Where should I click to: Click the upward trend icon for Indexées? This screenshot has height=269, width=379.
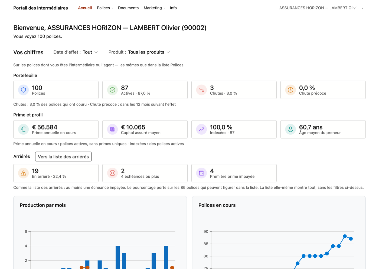(x=202, y=129)
